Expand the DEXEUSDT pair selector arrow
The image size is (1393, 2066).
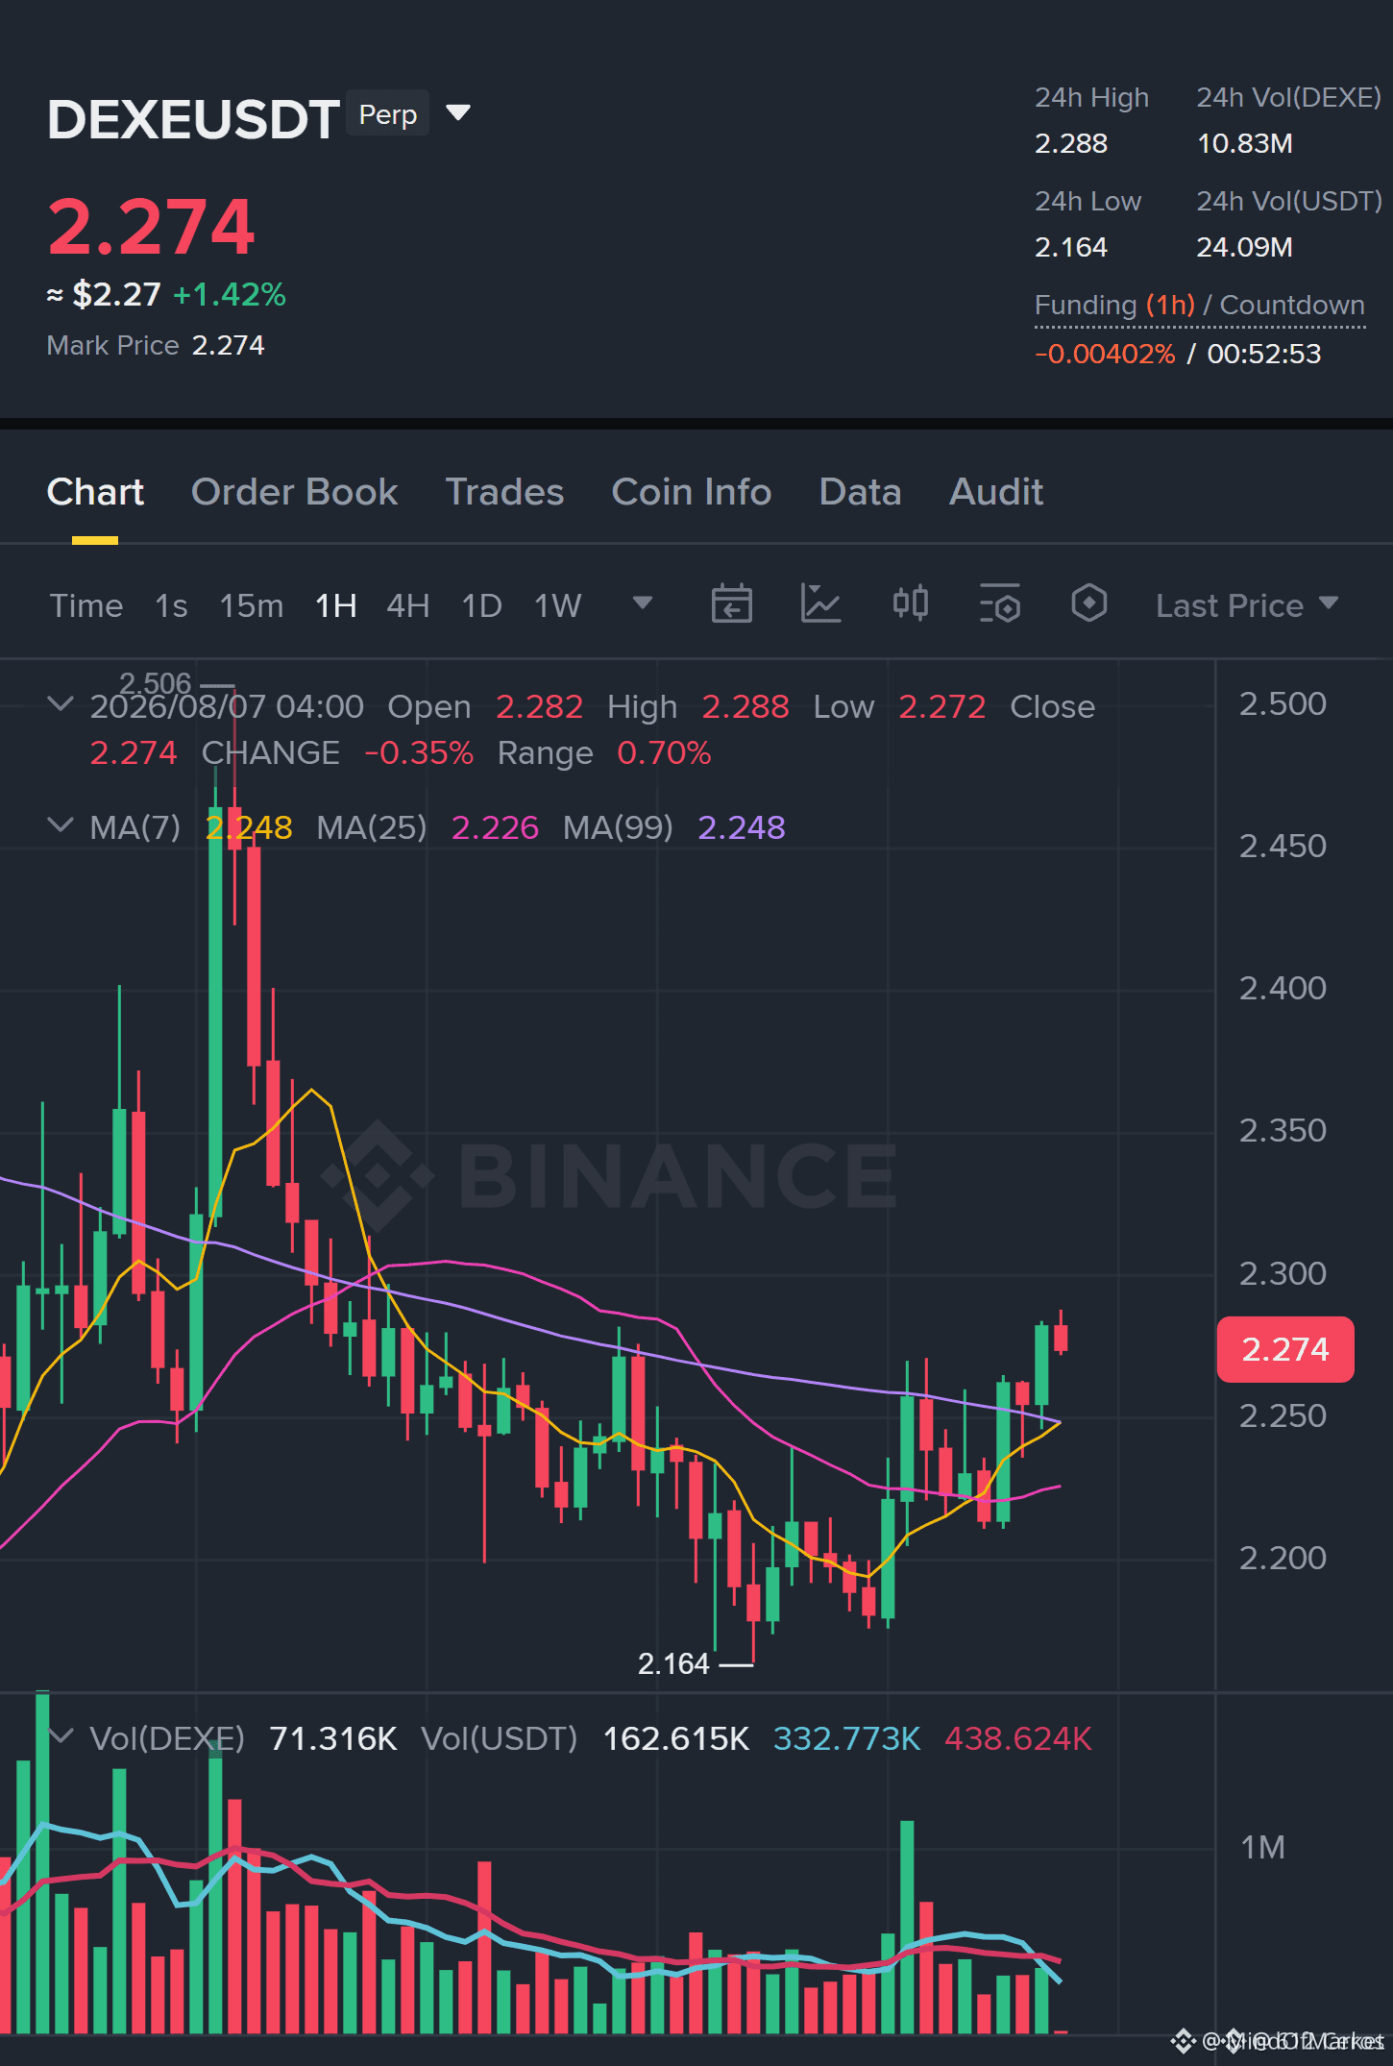pyautogui.click(x=458, y=113)
